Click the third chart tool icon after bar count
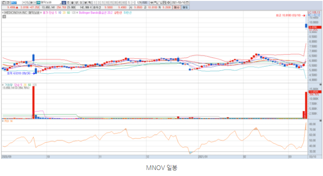 pos(160,2)
